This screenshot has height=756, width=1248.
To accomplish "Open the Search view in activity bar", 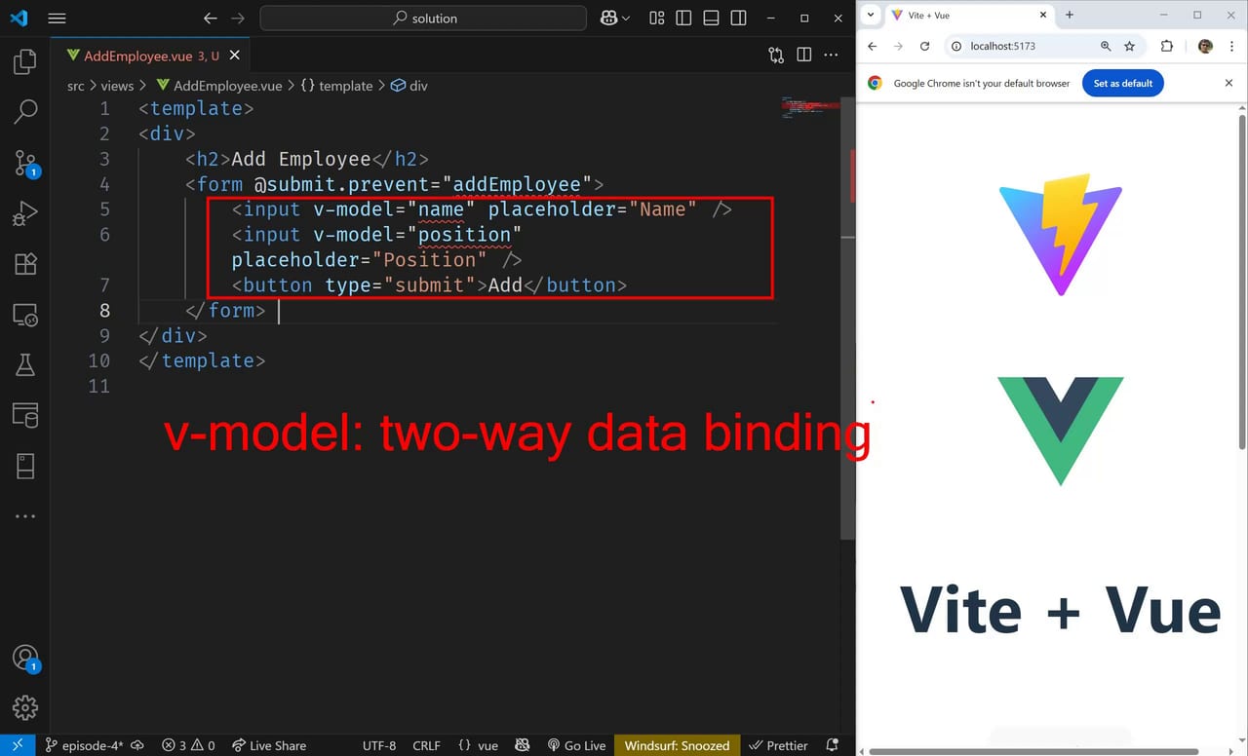I will pos(25,112).
